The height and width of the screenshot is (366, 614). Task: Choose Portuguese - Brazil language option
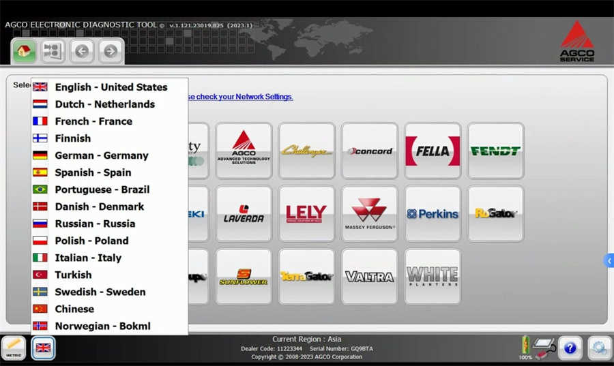(x=102, y=189)
